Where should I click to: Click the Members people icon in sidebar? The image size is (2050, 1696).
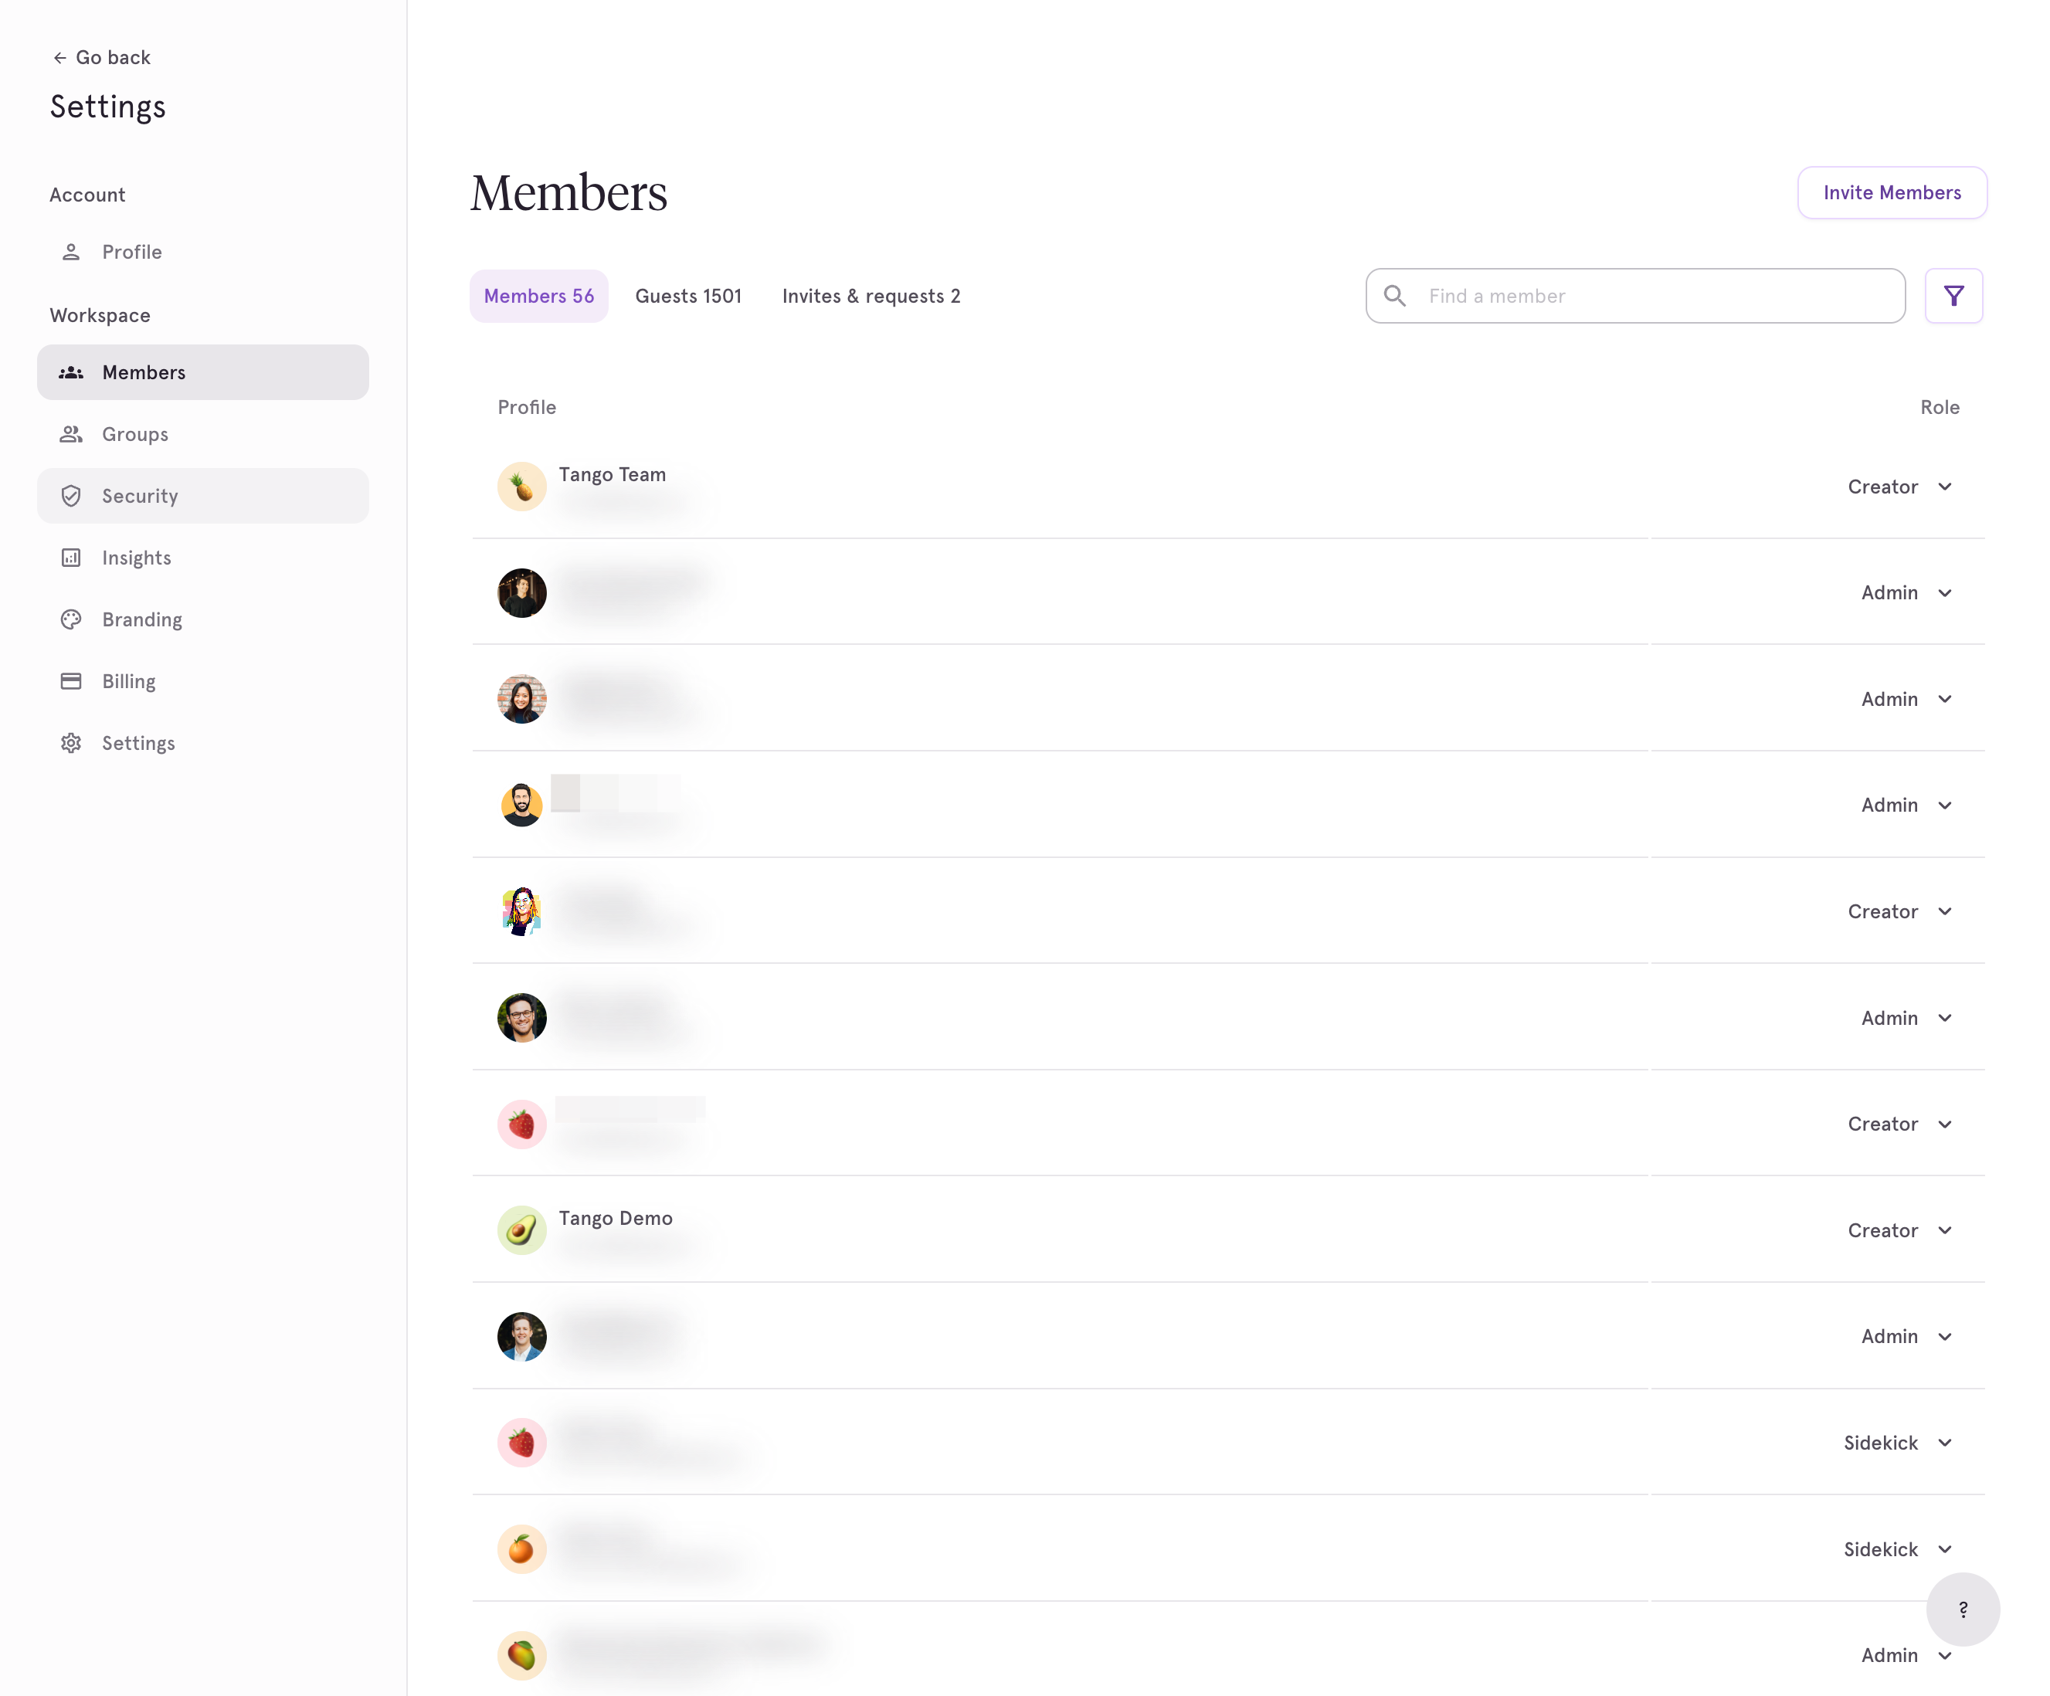tap(71, 373)
